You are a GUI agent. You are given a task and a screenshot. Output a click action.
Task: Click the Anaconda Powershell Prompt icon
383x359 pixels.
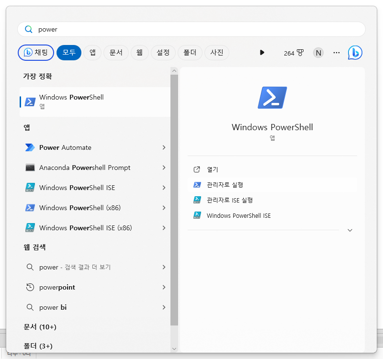click(x=30, y=168)
